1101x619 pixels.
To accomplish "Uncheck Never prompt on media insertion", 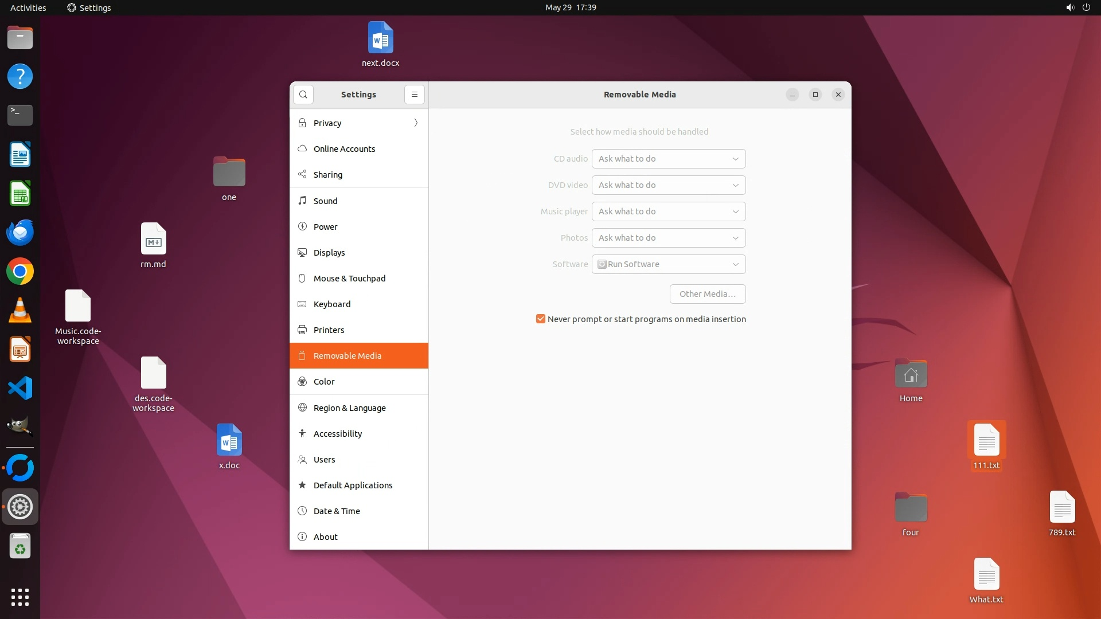I will pos(540,319).
